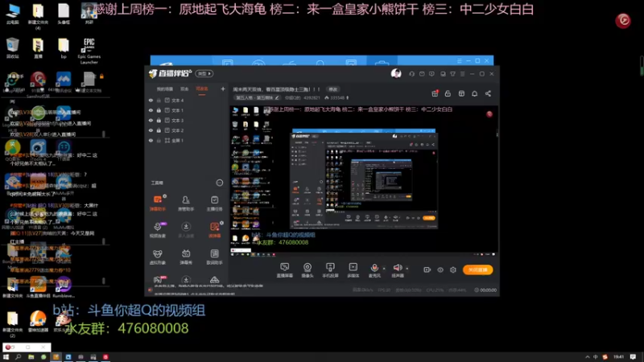This screenshot has width=644, height=362.
Task: Add a new scene with plus icon
Action: coord(223,89)
